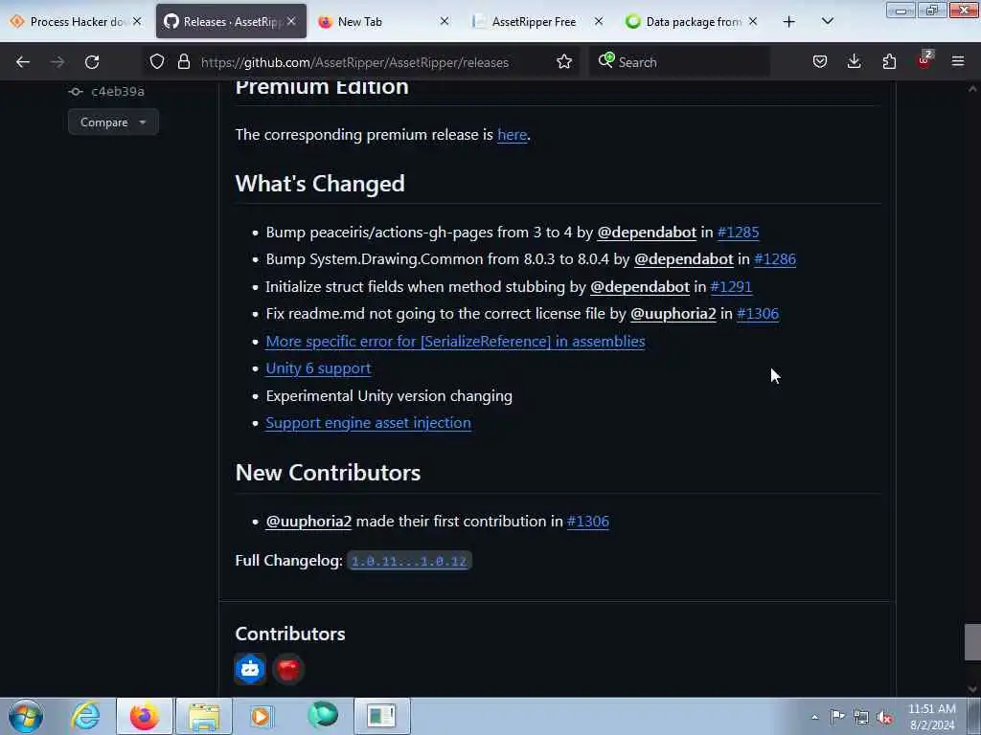This screenshot has width=981, height=735.
Task: Close the Releases AssetRipper tab
Action: click(x=291, y=21)
